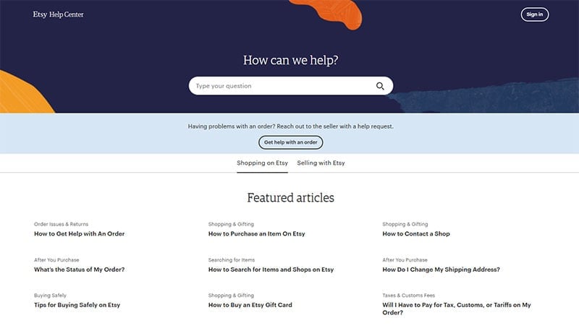Switch to the Selling with Etsy tab
The width and height of the screenshot is (579, 331).
[x=321, y=163]
